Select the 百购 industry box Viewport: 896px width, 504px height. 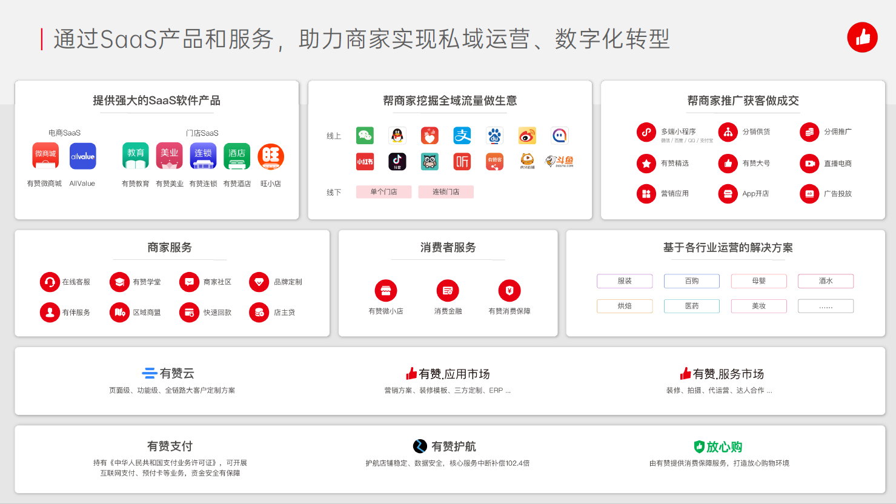[692, 281]
